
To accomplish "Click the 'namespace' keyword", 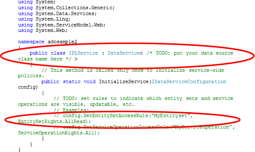I will click(31, 42).
